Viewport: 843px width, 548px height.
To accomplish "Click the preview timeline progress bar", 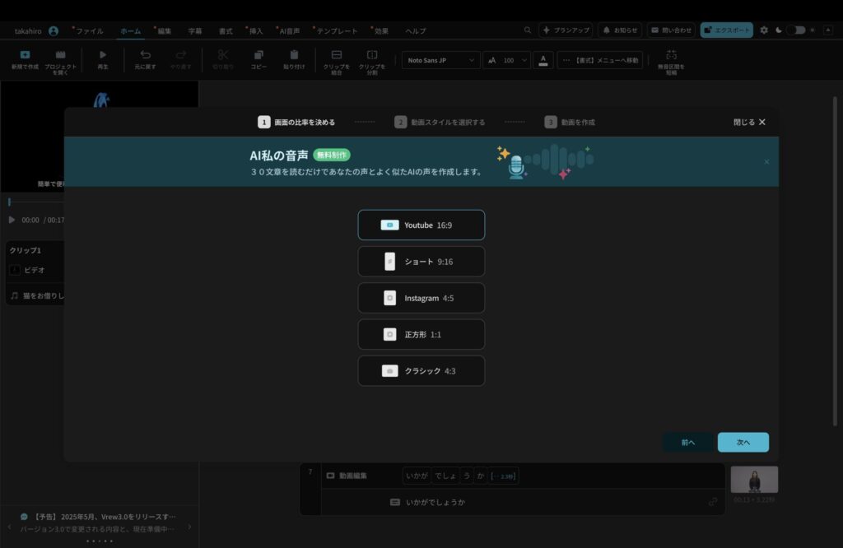I will [x=35, y=202].
